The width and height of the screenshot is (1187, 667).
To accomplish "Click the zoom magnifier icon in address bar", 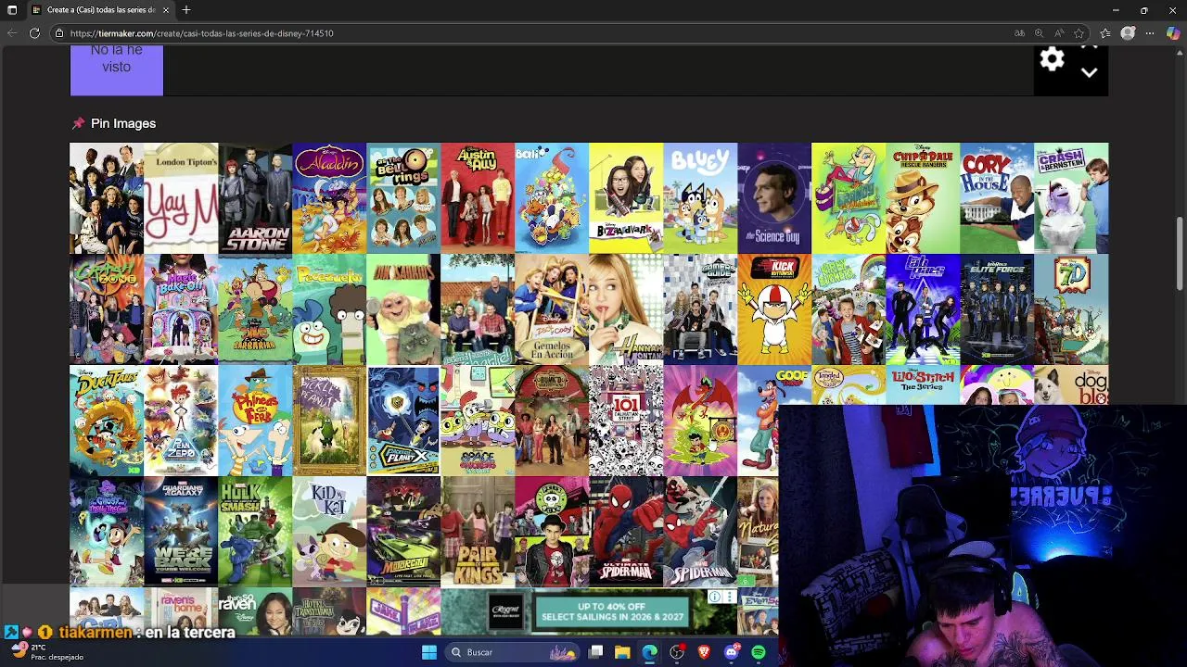I will [x=1039, y=33].
